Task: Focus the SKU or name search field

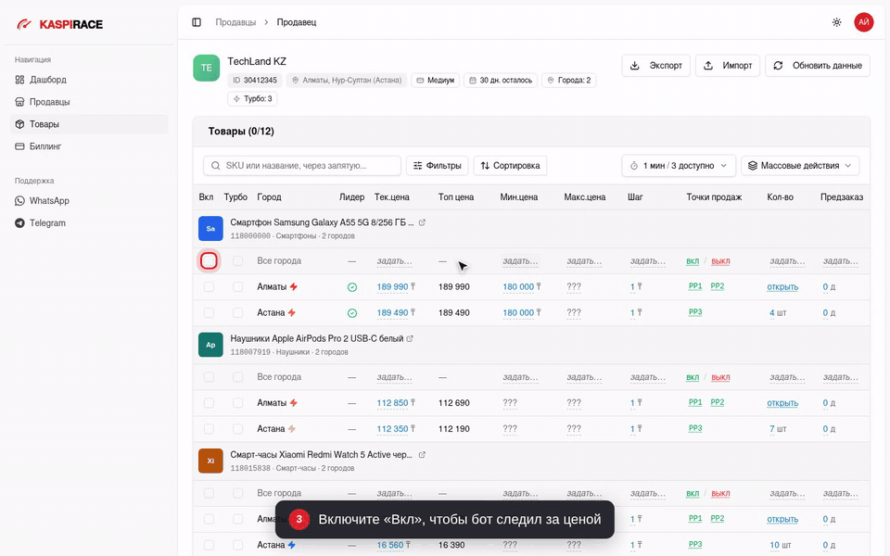Action: 302,166
